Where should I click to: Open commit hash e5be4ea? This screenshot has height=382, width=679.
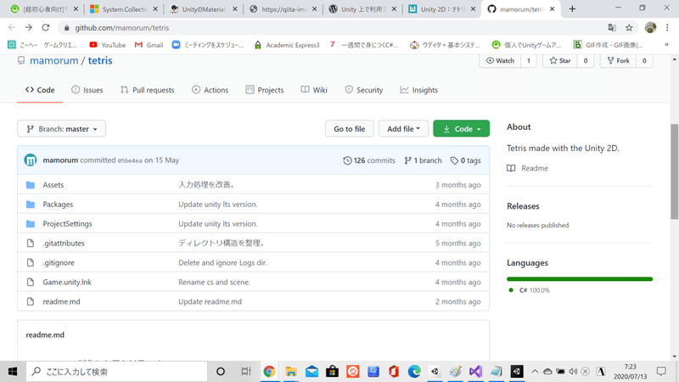[x=130, y=160]
